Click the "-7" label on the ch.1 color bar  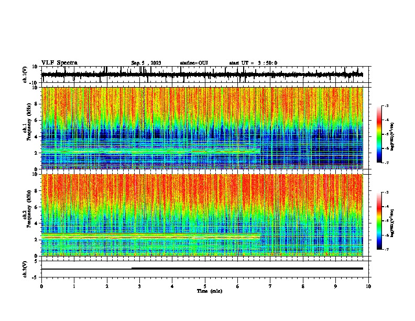[x=387, y=163]
